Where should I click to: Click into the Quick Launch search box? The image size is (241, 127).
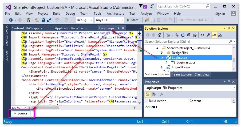click(x=184, y=6)
